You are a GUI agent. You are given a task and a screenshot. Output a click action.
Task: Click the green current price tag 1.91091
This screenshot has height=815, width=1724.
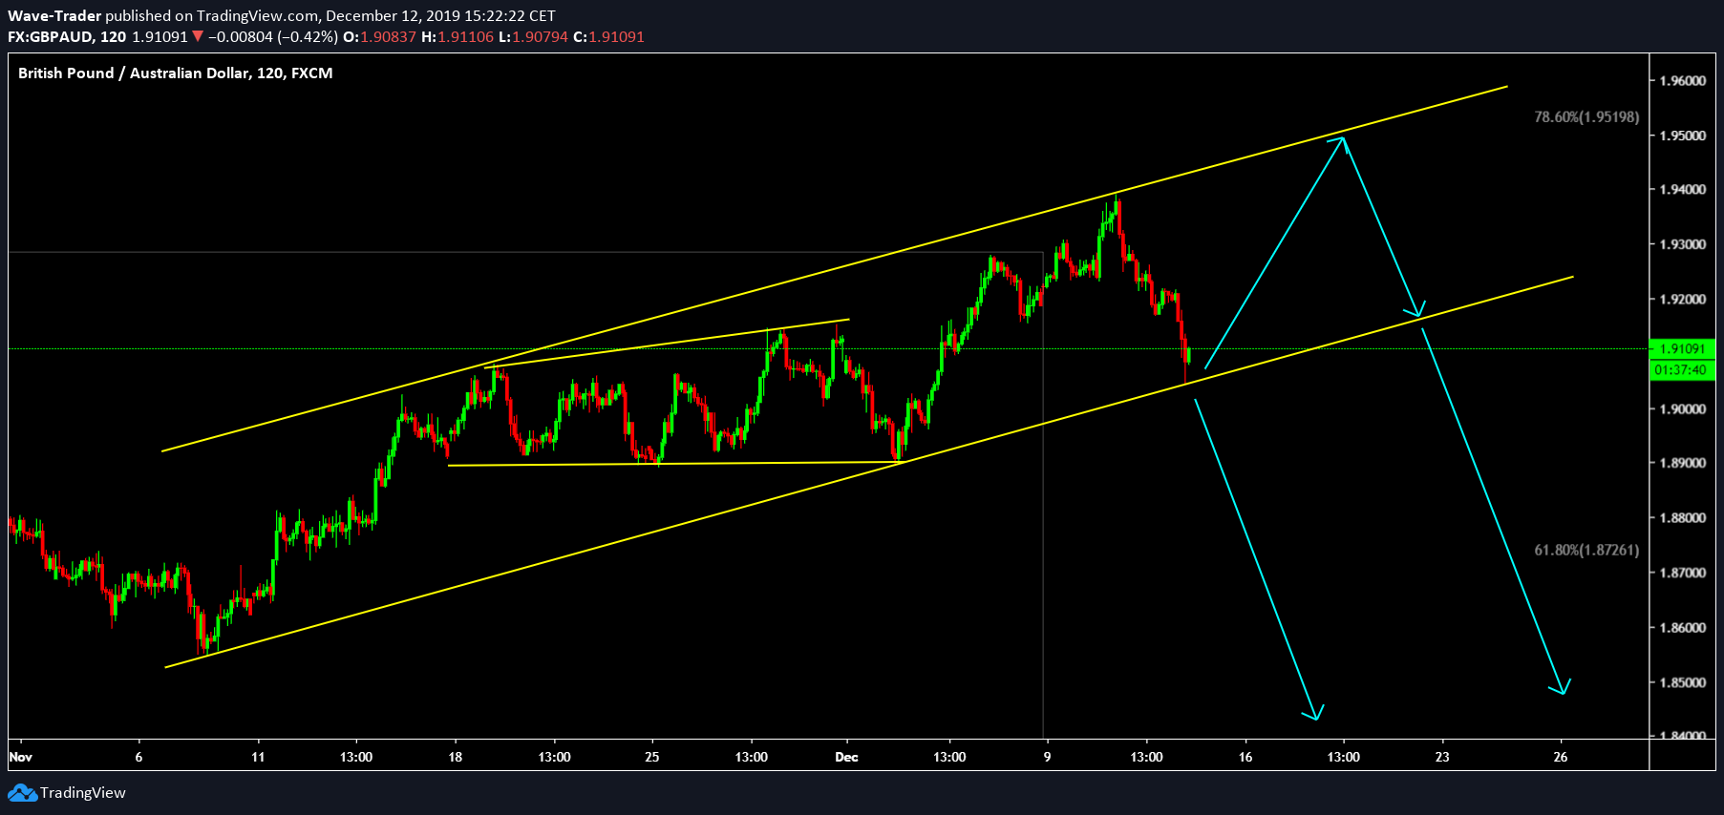click(1682, 349)
